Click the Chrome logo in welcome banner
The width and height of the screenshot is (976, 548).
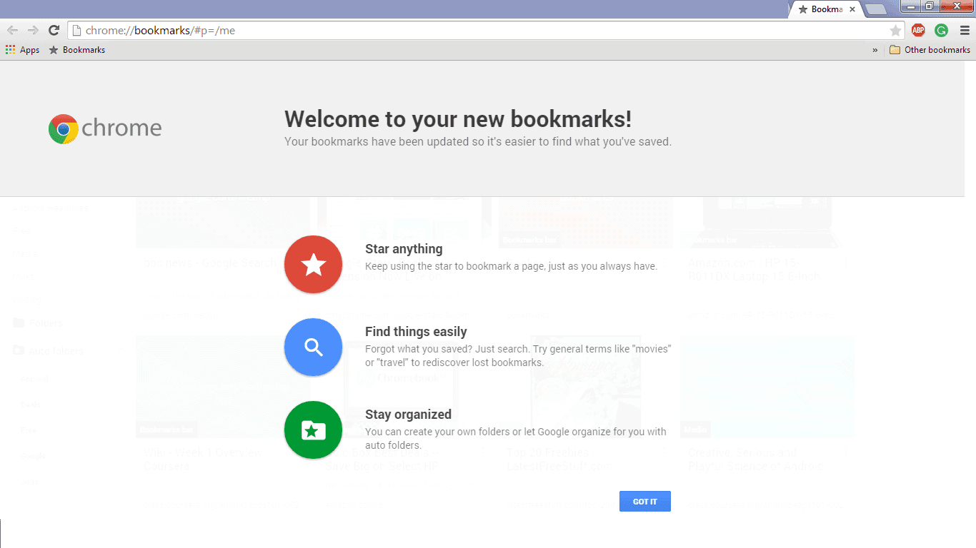[105, 129]
